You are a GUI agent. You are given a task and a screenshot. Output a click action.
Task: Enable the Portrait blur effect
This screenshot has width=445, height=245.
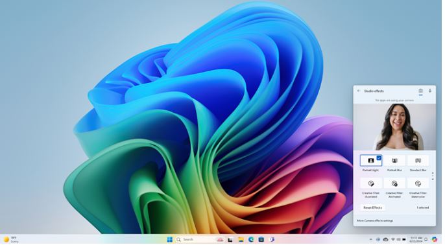(x=394, y=161)
